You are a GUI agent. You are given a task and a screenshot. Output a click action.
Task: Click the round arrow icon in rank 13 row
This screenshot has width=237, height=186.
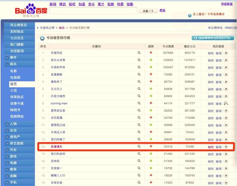[x=226, y=139]
